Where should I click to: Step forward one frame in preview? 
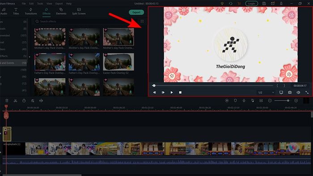click(163, 92)
